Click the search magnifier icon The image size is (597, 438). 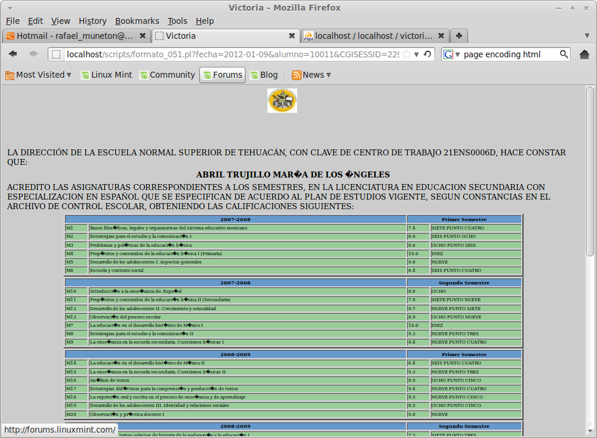(564, 54)
